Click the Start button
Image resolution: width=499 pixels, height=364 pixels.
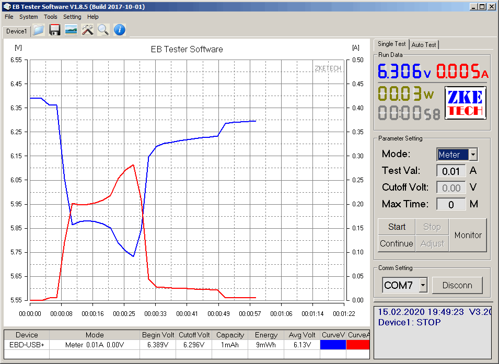click(397, 227)
